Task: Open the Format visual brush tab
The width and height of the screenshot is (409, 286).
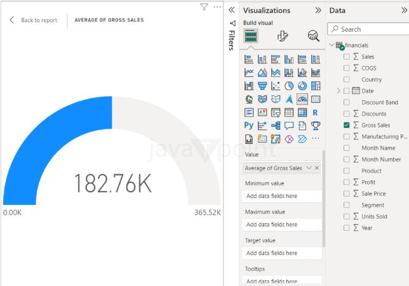Action: [283, 36]
